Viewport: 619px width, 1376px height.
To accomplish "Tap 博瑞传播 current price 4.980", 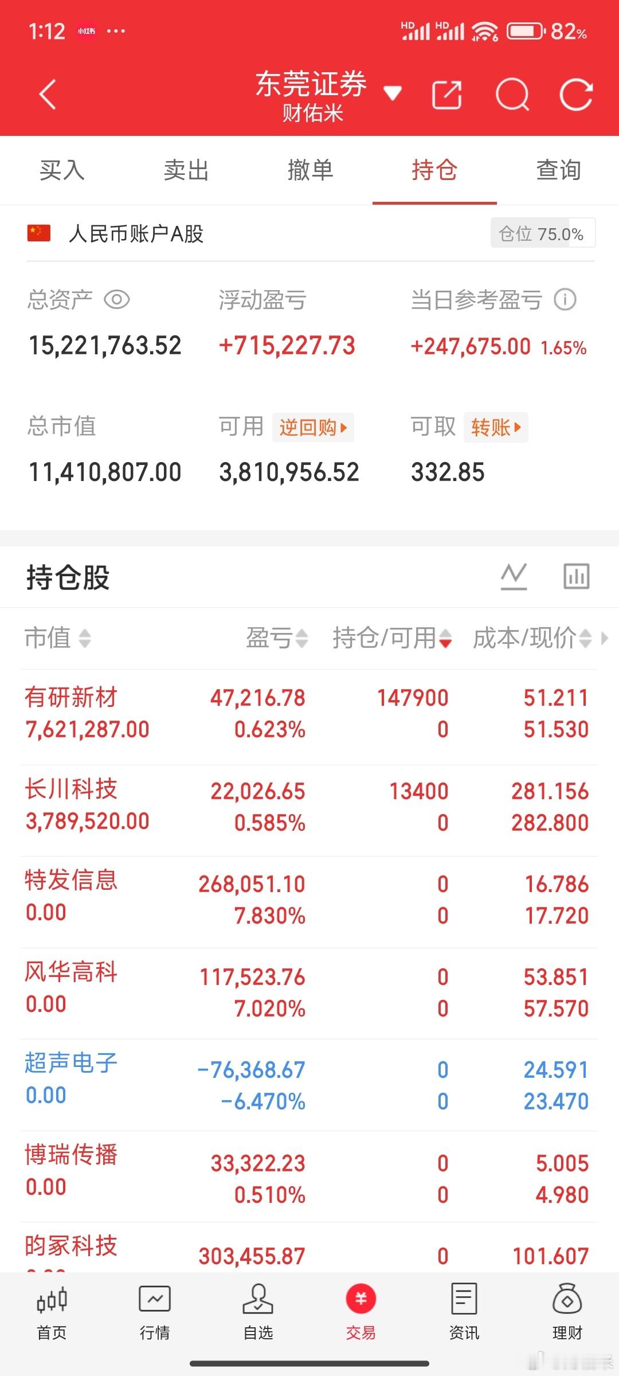I will pyautogui.click(x=562, y=1195).
